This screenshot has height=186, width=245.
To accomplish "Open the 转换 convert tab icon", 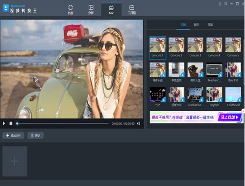I will click(x=71, y=8).
